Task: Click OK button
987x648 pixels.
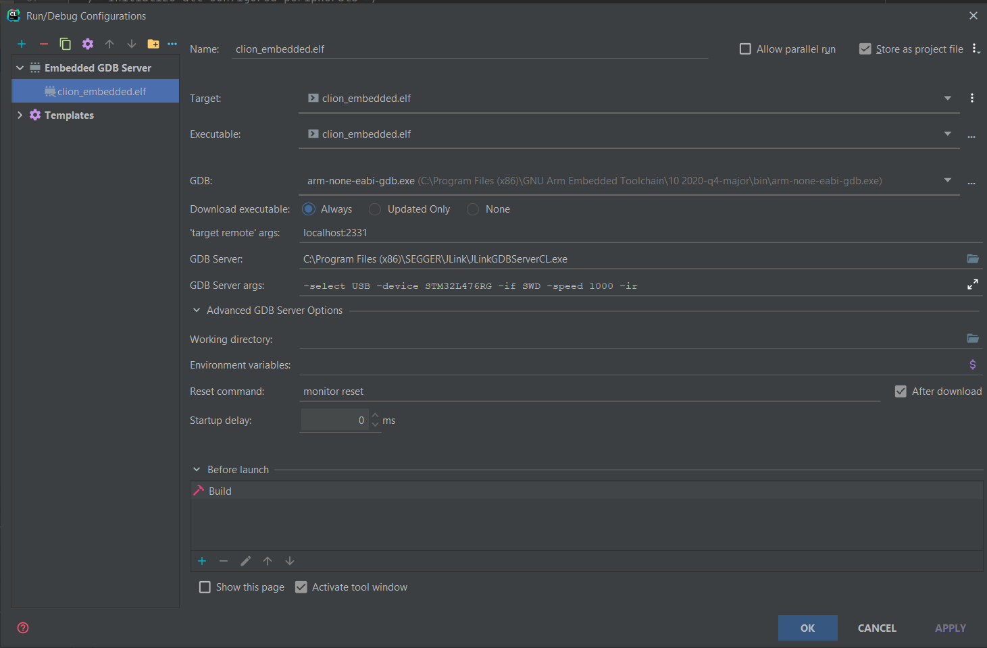Action: [808, 628]
